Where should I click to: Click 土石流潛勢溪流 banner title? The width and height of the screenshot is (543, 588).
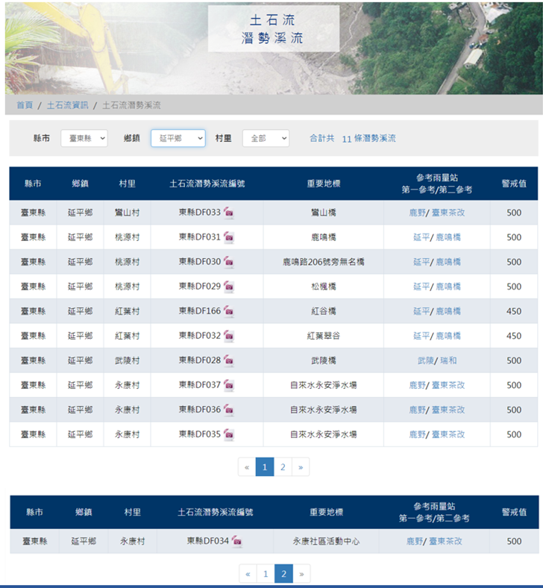[x=272, y=29]
